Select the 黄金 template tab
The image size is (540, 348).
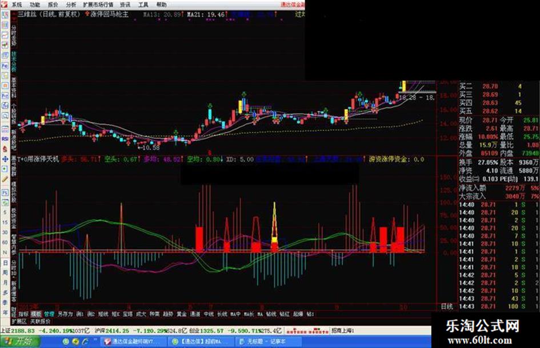pos(181,314)
